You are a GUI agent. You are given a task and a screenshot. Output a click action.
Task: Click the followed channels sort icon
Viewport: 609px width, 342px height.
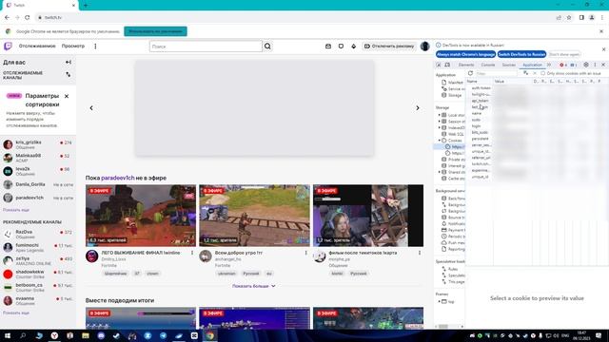click(x=69, y=74)
